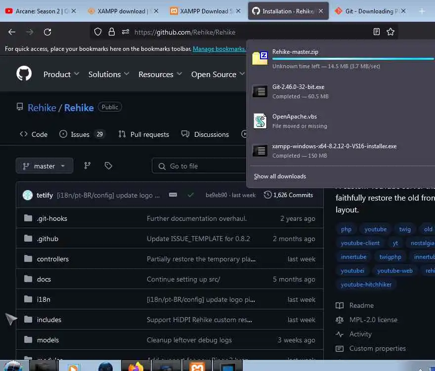Open the Pull requests tab

click(144, 134)
